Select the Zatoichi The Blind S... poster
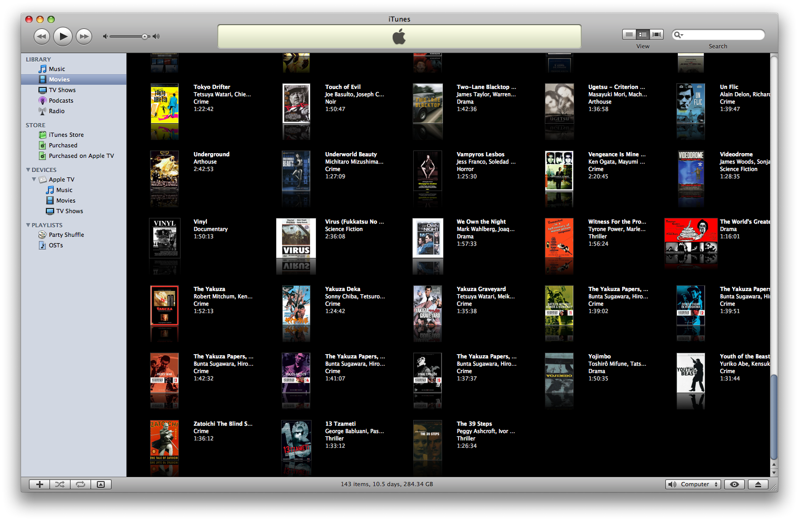This screenshot has width=799, height=521. [x=165, y=440]
